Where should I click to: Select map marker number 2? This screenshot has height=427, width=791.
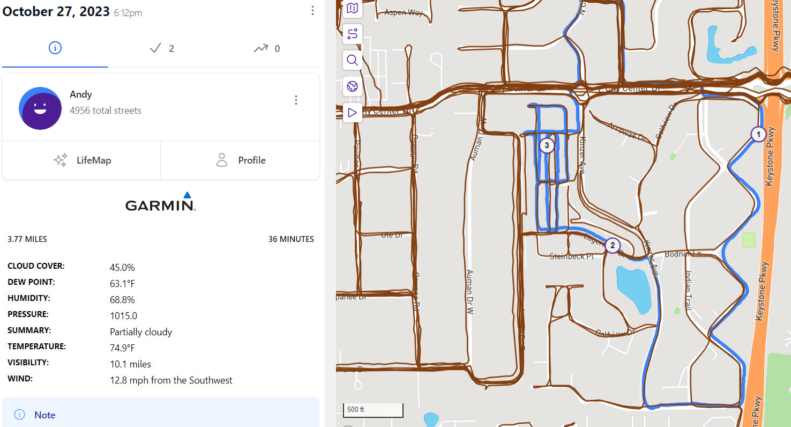(x=612, y=246)
